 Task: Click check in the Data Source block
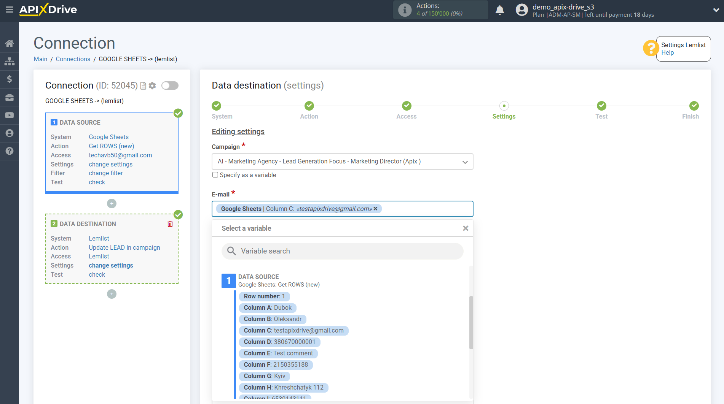(x=97, y=182)
